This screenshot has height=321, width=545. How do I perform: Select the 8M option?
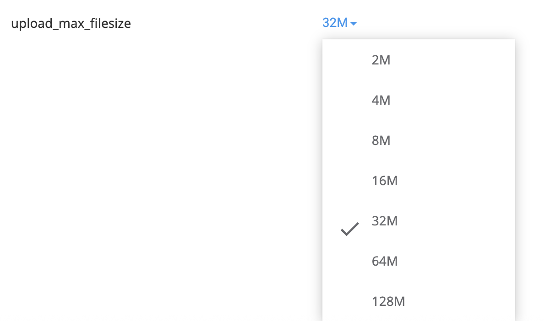(x=381, y=140)
